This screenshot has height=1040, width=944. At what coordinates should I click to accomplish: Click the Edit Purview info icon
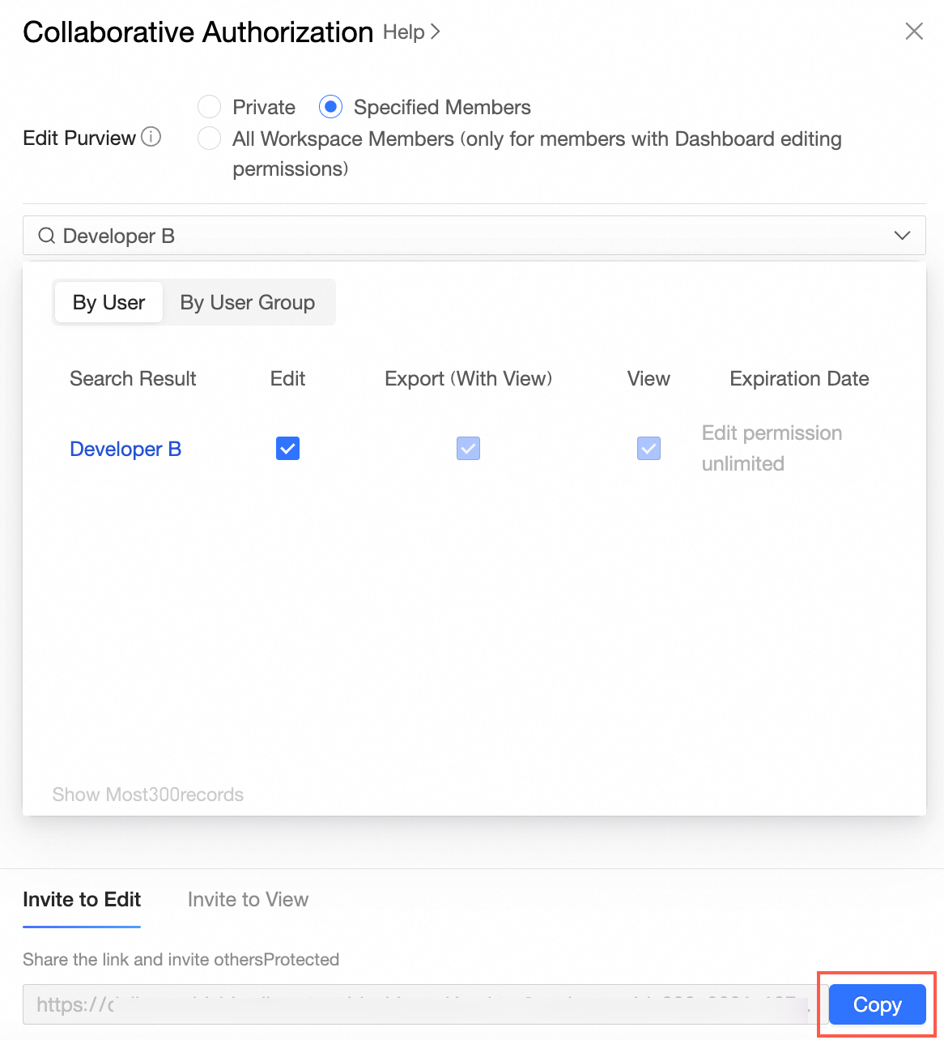point(151,137)
